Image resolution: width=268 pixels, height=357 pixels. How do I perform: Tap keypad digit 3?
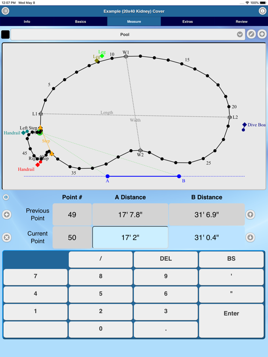click(166, 311)
